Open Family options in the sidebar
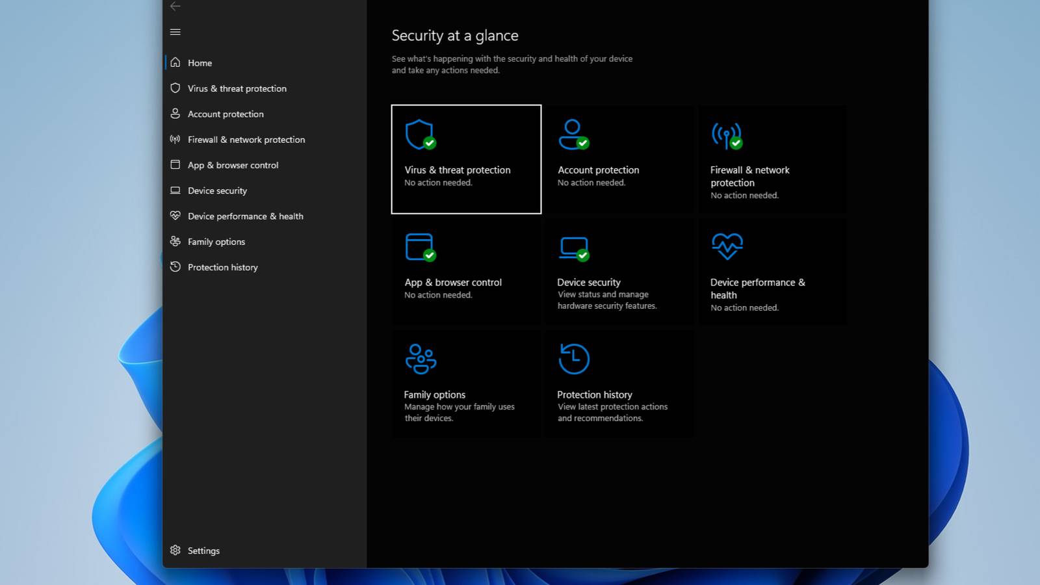This screenshot has height=585, width=1040. (x=216, y=242)
